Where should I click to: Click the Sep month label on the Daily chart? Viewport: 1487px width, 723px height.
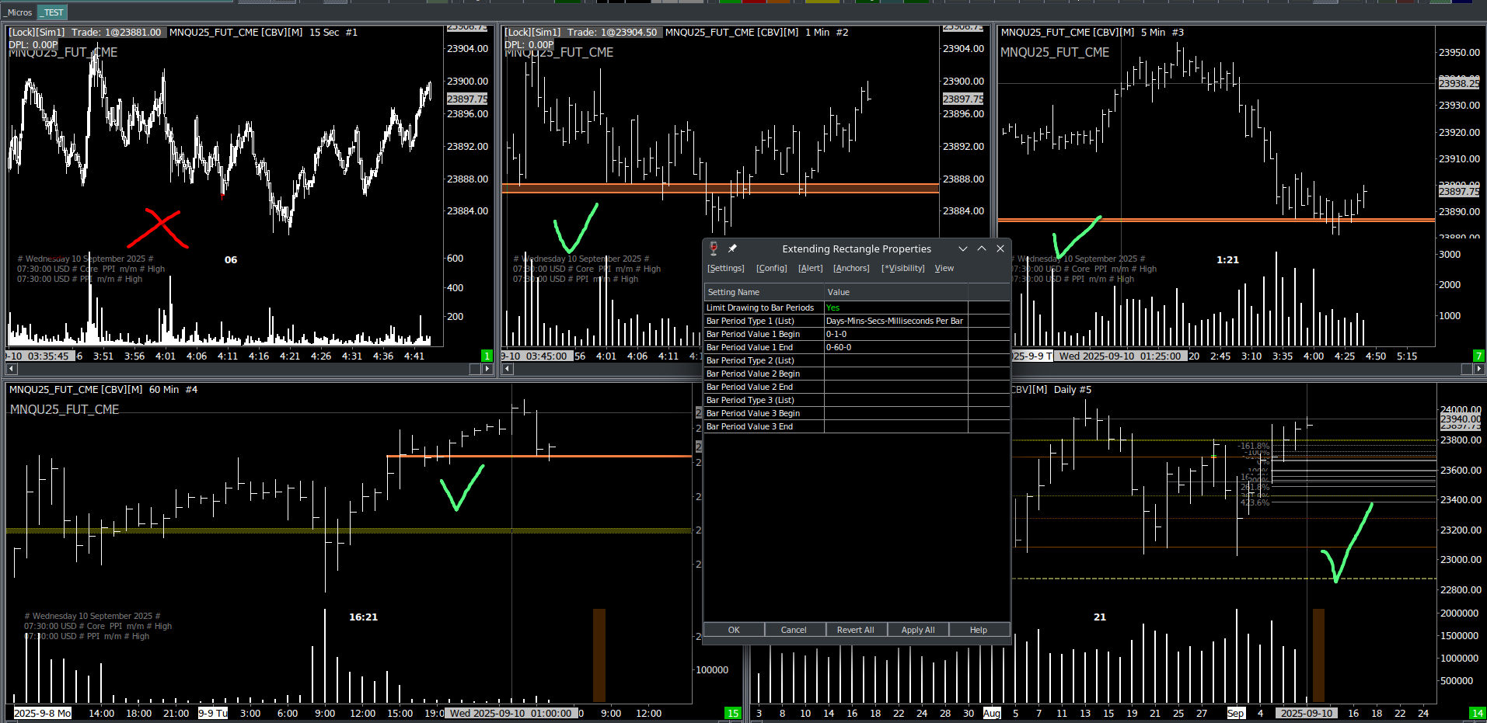click(1236, 713)
